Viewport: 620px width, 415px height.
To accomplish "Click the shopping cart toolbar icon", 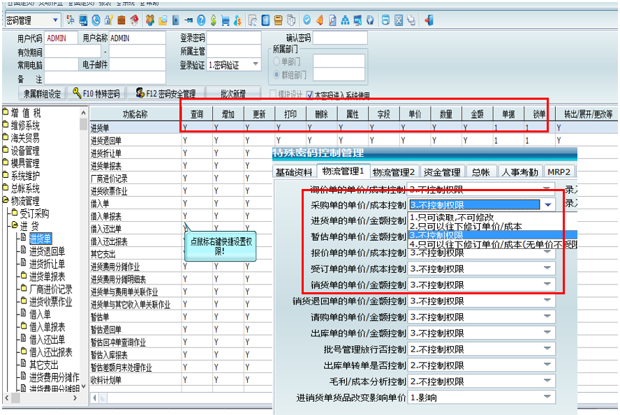I will pos(226,20).
